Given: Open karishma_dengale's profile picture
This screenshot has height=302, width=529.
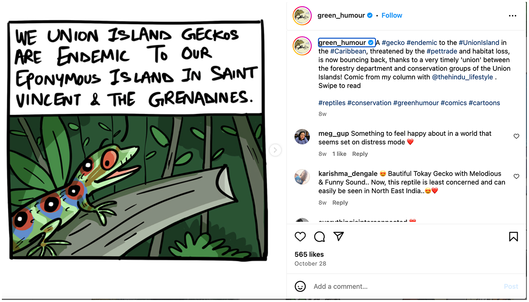Looking at the screenshot, I should coord(302,177).
